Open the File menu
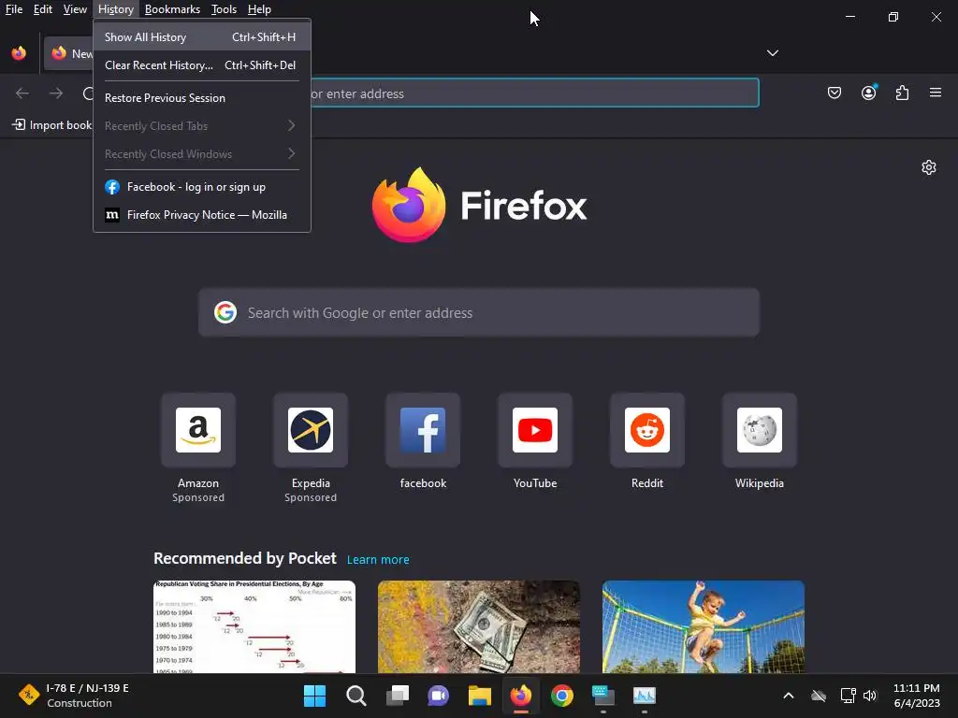958x718 pixels. coord(14,9)
